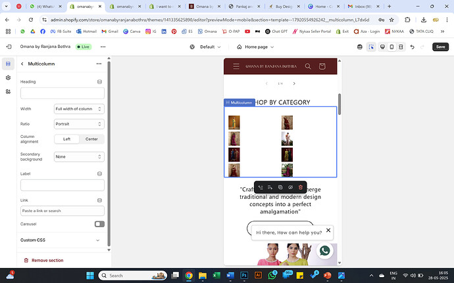454x283 pixels.
Task: Open the Home page template selector
Action: coord(255,47)
